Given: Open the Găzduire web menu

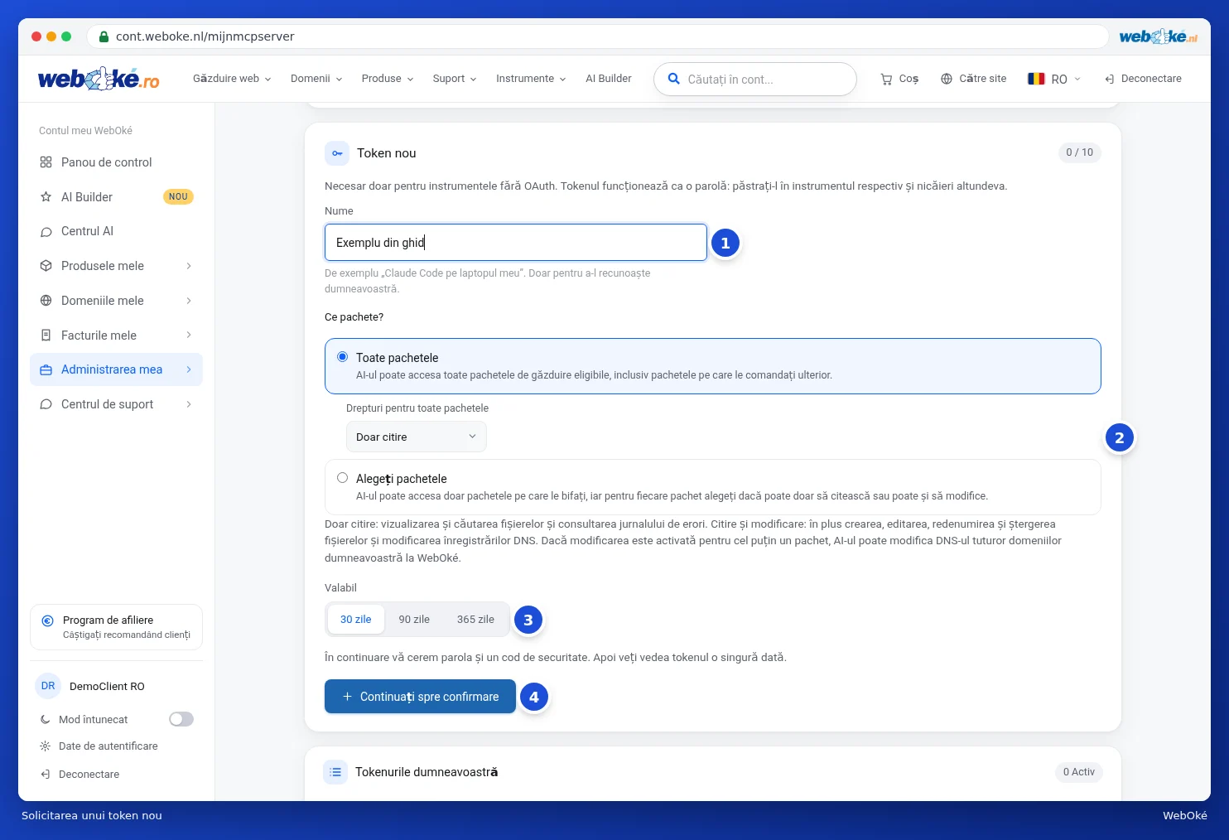Looking at the screenshot, I should tap(232, 79).
